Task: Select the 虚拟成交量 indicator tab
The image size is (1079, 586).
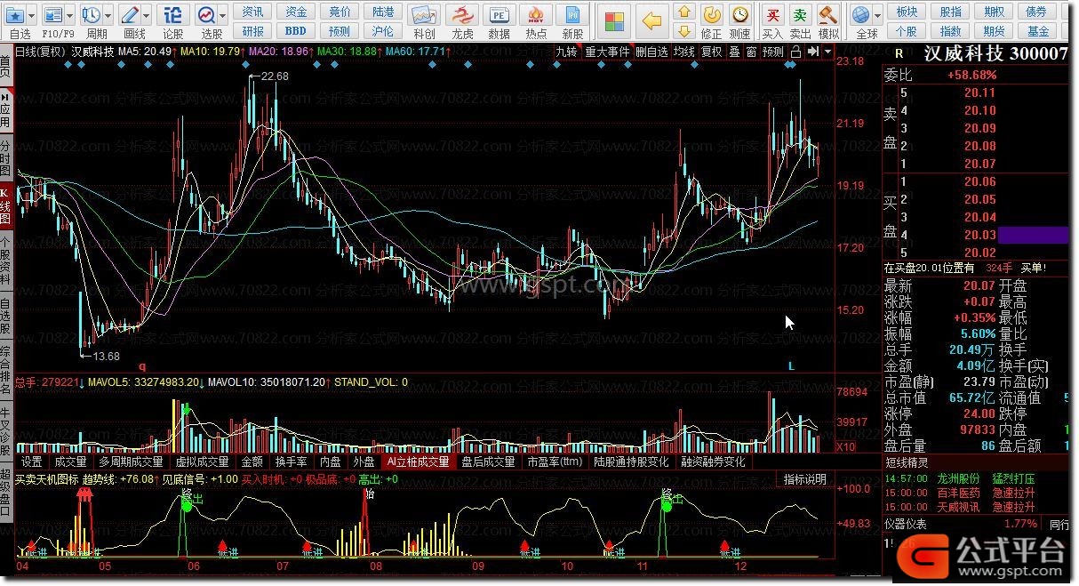Action: (204, 462)
